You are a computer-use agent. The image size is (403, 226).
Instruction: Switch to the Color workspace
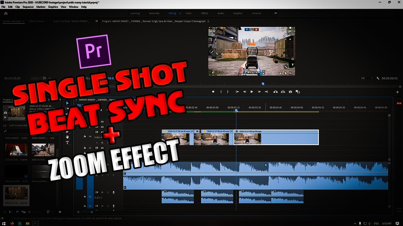[x=189, y=13]
